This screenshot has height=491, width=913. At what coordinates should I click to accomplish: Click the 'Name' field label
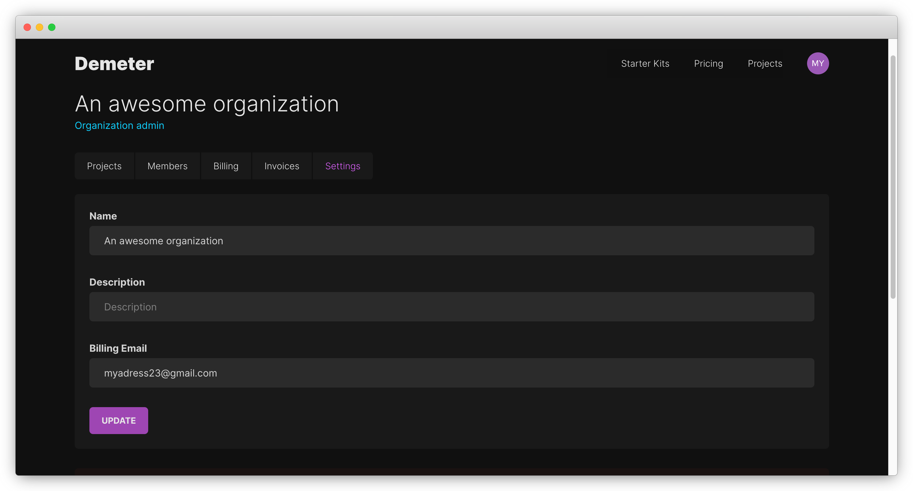[103, 216]
